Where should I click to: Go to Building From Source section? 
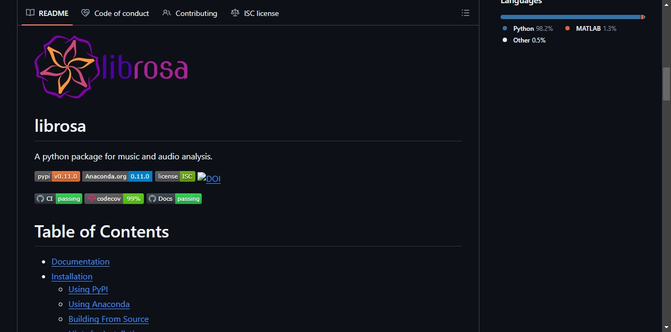[109, 319]
